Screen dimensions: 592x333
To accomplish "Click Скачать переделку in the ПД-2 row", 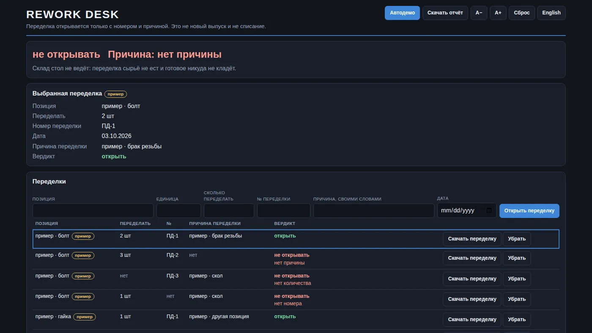I will 472,258.
